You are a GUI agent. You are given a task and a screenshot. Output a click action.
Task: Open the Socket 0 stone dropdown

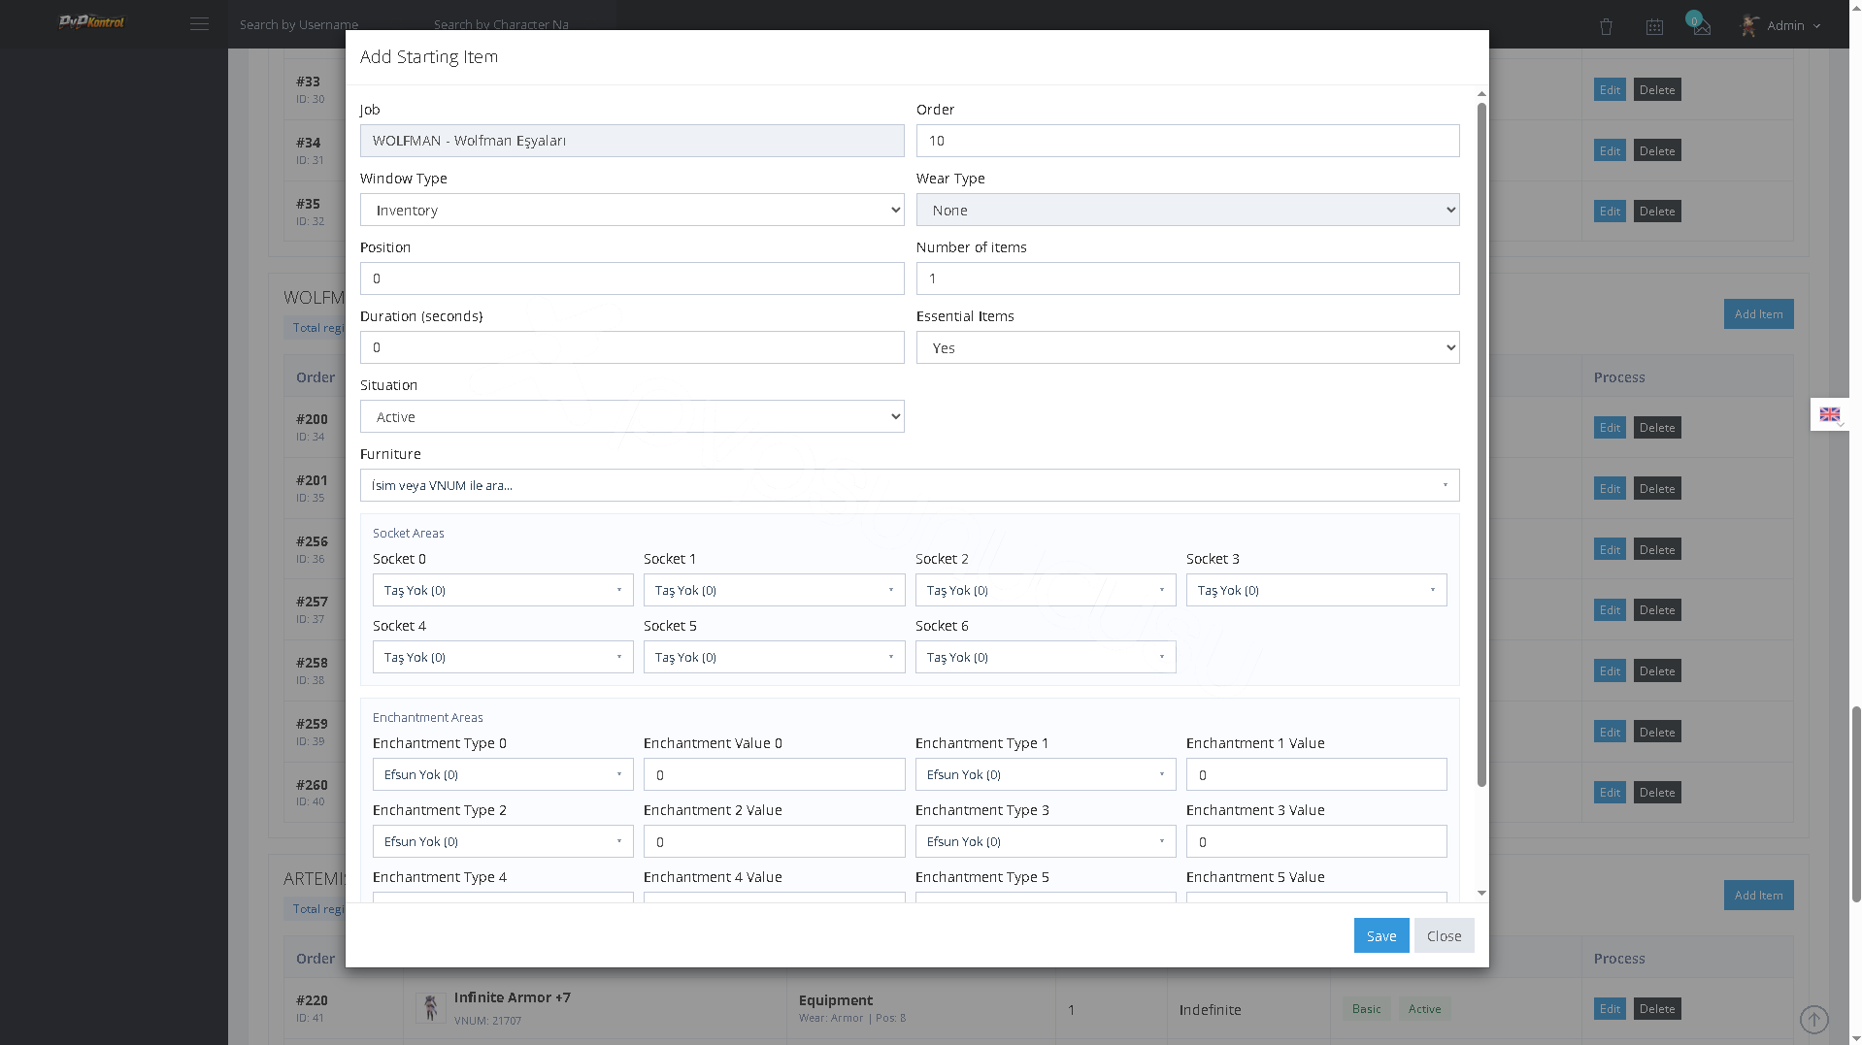tap(503, 591)
